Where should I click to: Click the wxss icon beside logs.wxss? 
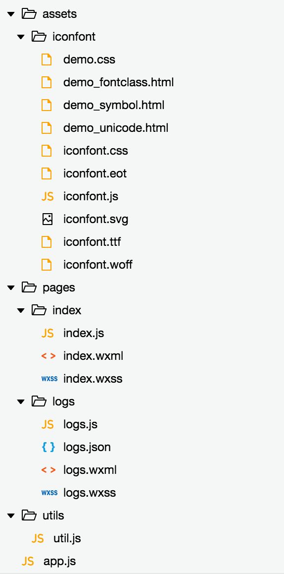coord(49,493)
